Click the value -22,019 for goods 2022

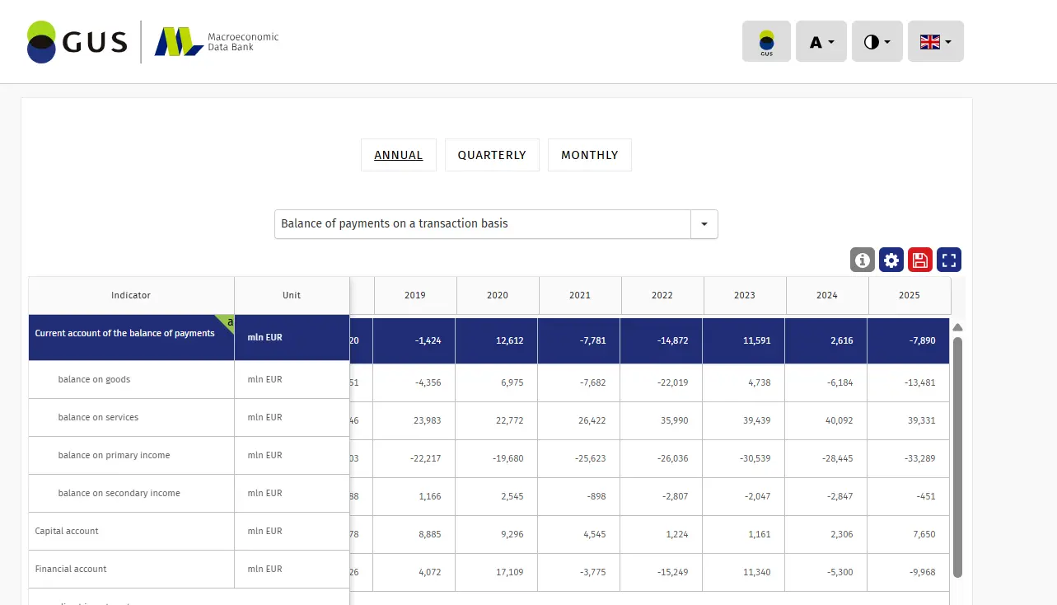(674, 382)
